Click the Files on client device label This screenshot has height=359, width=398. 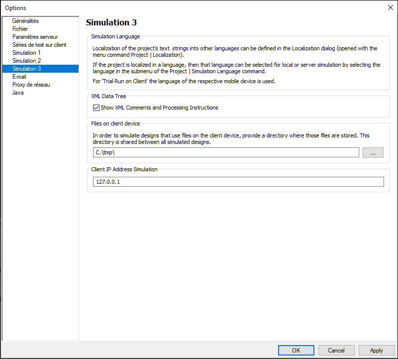115,123
